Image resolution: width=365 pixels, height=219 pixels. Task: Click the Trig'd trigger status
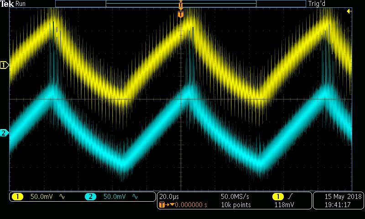coord(317,4)
